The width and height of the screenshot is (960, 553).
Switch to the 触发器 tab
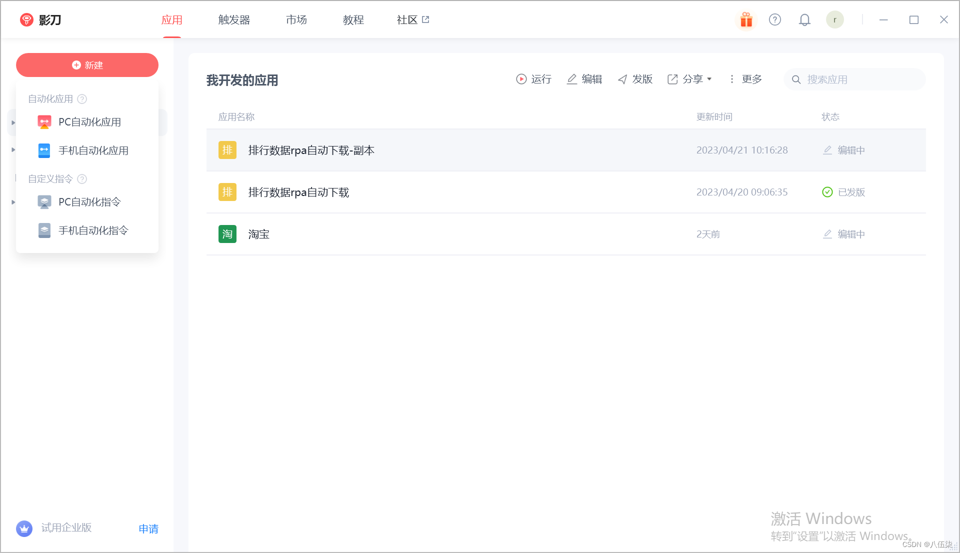[x=234, y=20]
